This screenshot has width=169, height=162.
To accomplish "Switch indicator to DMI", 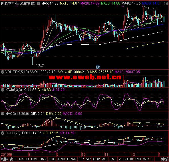I will [x=34, y=159].
